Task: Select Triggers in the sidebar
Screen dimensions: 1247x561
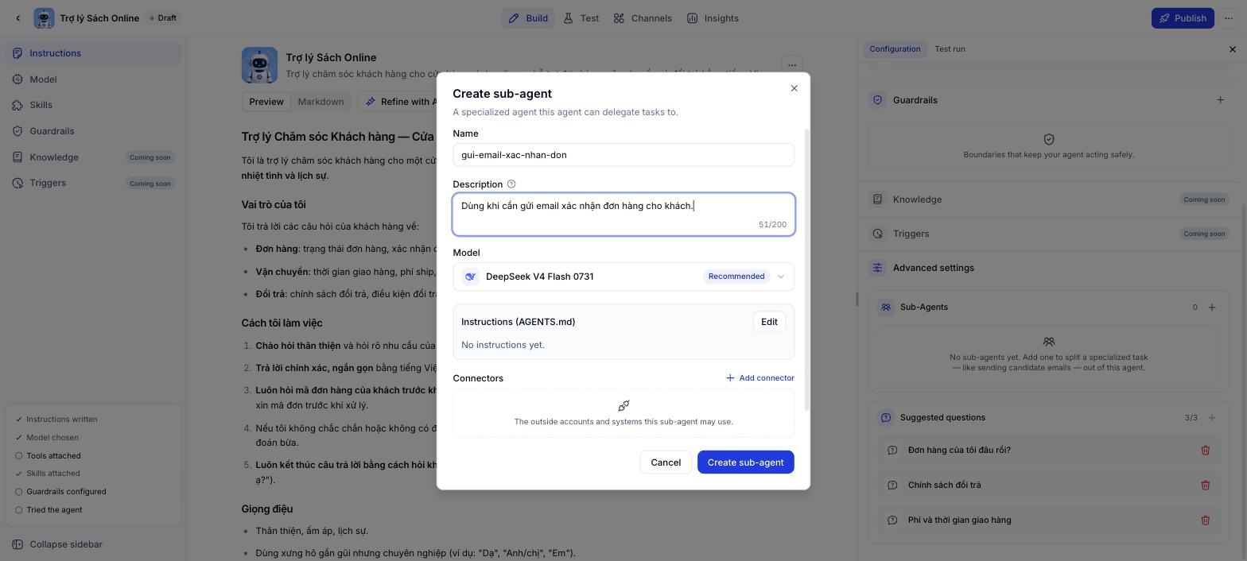Action: [93, 183]
